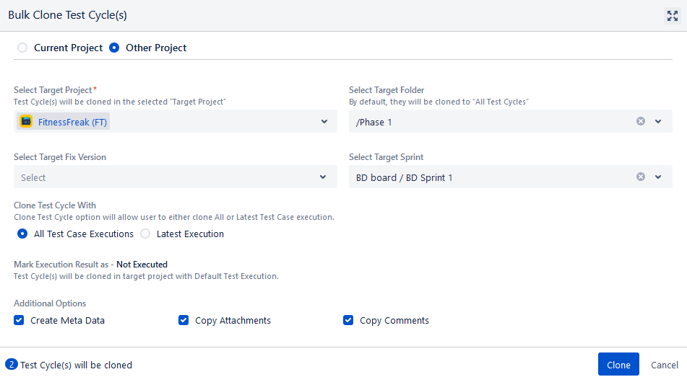Click the Cancel button

tap(664, 365)
